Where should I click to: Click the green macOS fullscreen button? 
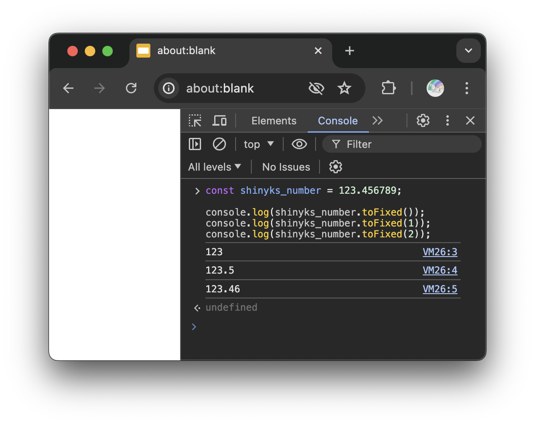coord(108,51)
